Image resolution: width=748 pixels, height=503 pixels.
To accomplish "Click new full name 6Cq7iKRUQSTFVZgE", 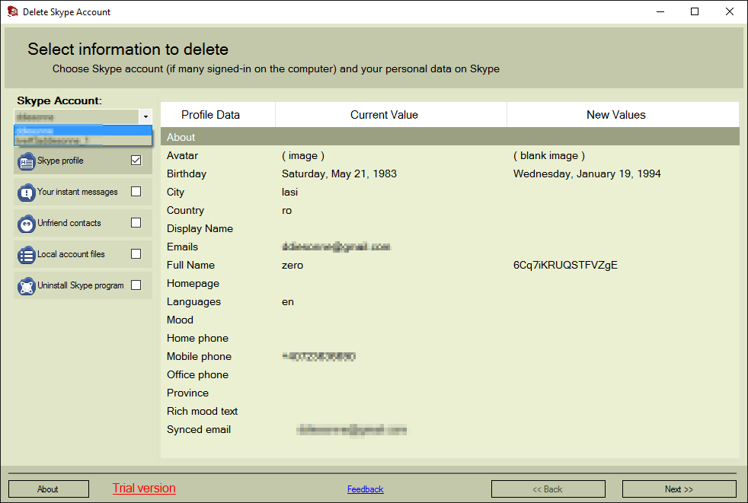I will click(x=565, y=265).
